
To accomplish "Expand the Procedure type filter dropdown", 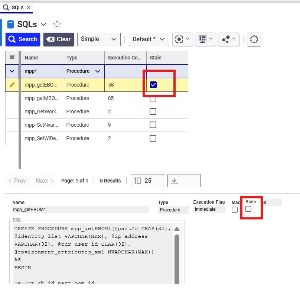I will coord(98,71).
